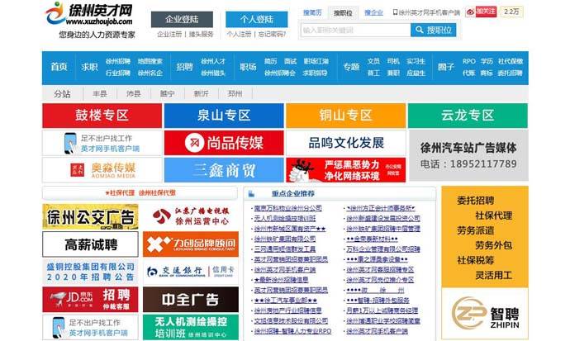The image size is (570, 341).
Task: Open the 无人机测绘操控培训班 green banner
Action: pyautogui.click(x=191, y=327)
